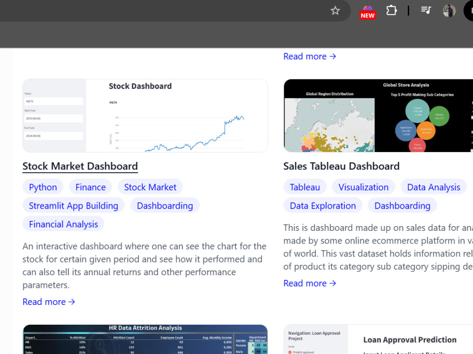Open the media control playlist icon
Viewport: 473px width, 354px height.
[426, 10]
